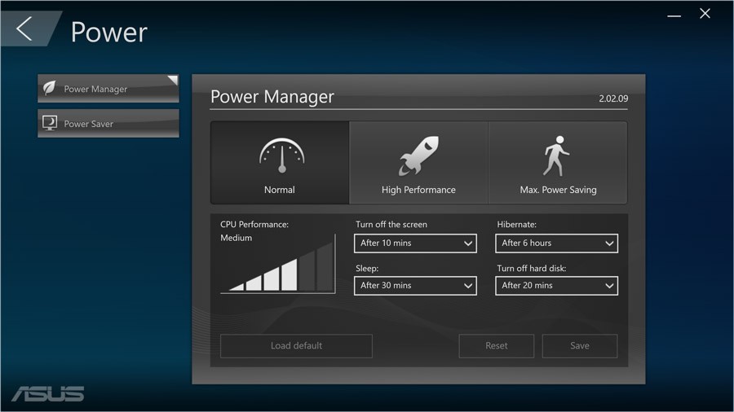This screenshot has width=734, height=412.
Task: Click the Reset button
Action: [x=496, y=346]
